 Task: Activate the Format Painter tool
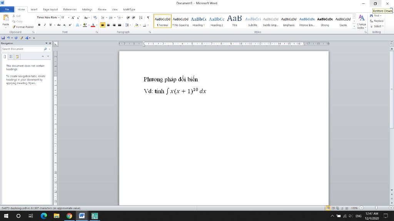point(23,27)
